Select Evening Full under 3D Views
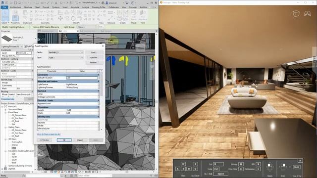The height and width of the screenshot is (178, 317). tap(17, 142)
